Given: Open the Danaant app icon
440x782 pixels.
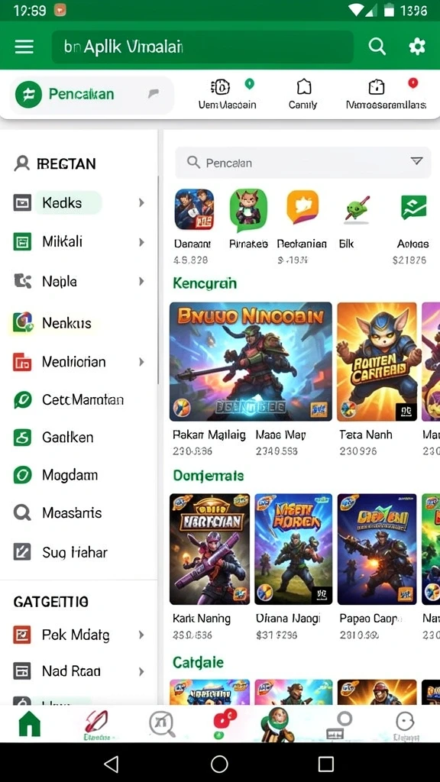Looking at the screenshot, I should coord(194,209).
